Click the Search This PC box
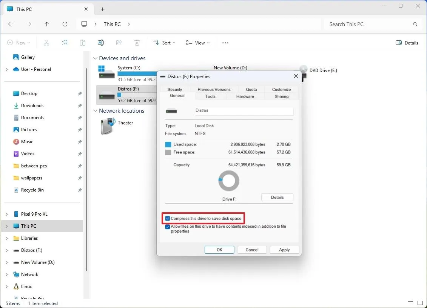The image size is (427, 308). point(372,24)
